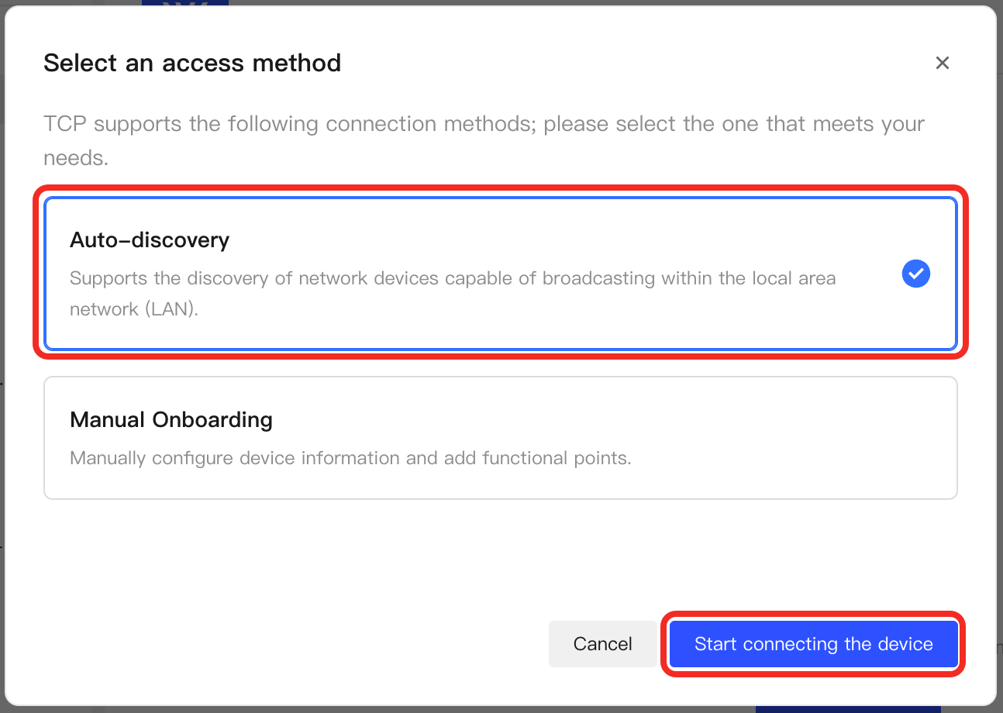Viewport: 1003px width, 713px height.
Task: Click the Auto-discovery LAN broadcasting description
Action: 453,294
